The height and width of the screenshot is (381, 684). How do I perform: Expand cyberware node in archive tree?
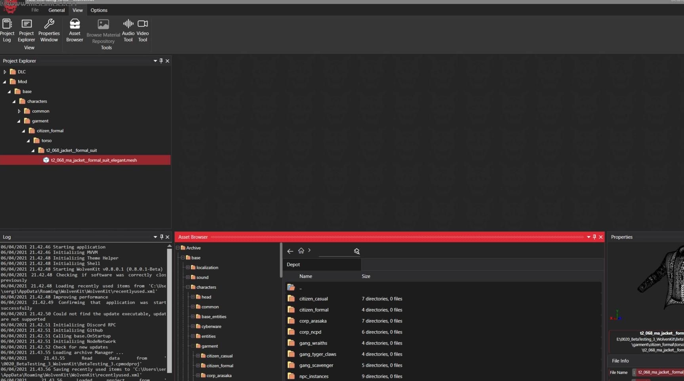pos(193,326)
